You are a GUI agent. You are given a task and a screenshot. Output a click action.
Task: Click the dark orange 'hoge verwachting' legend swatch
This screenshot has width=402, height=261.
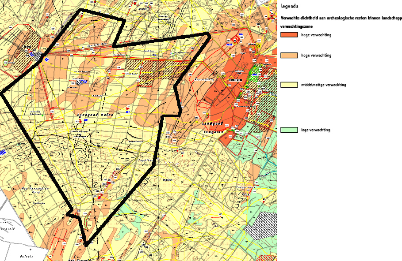pyautogui.click(x=289, y=35)
